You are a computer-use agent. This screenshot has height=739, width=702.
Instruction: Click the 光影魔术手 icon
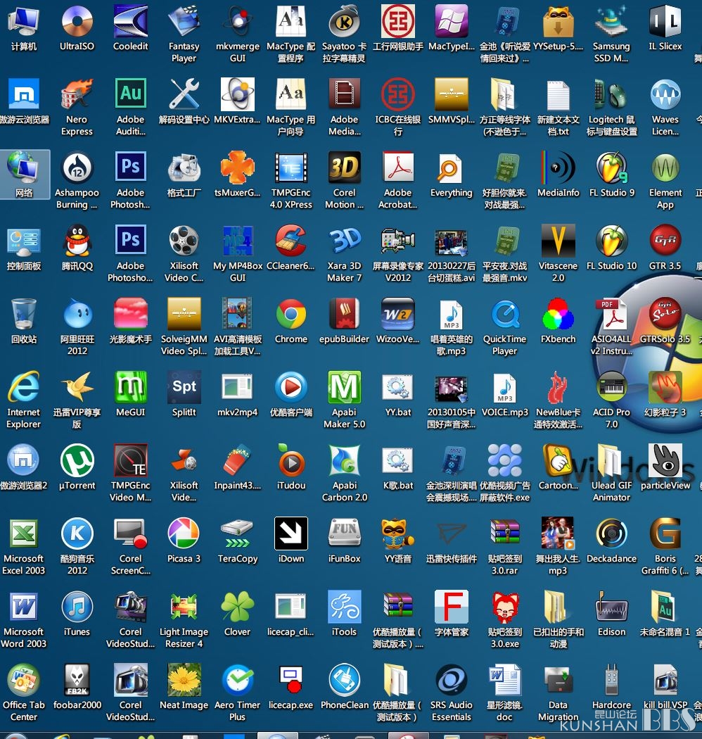131,314
